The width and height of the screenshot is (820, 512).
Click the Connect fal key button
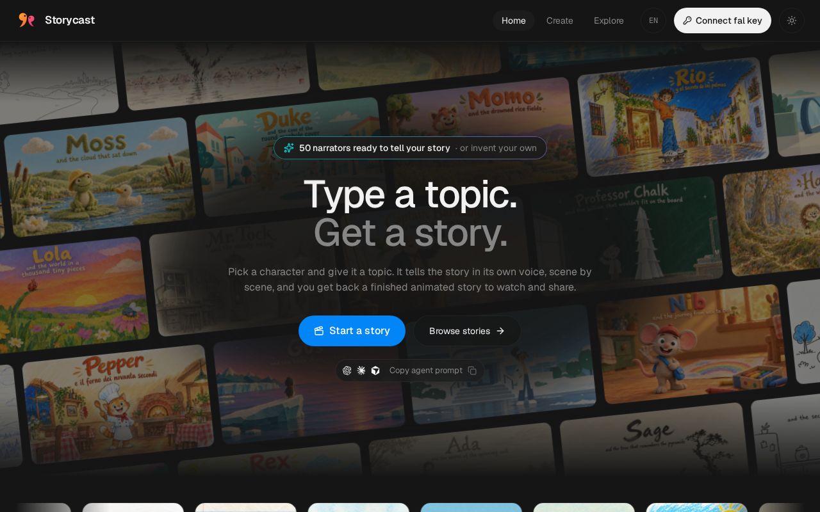(x=723, y=20)
